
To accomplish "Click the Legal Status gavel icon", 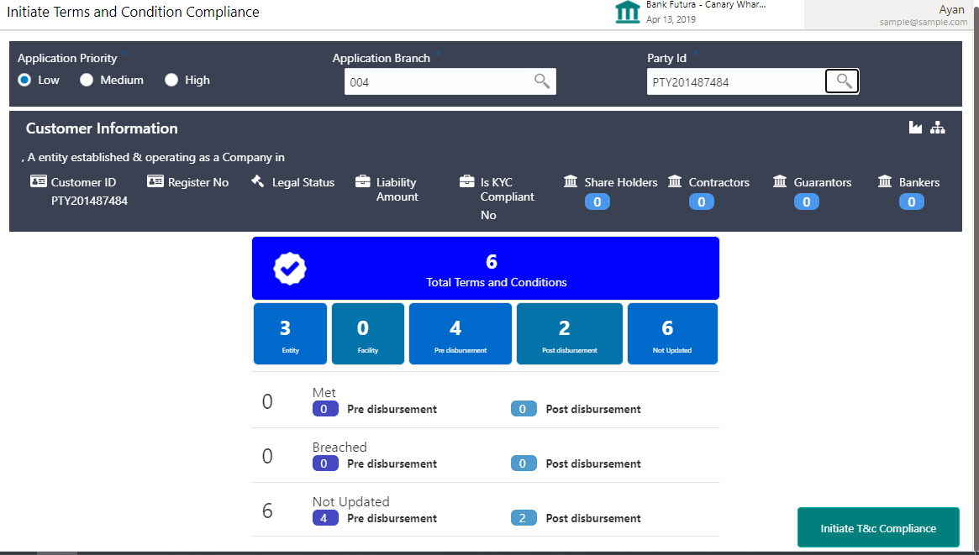I will (x=258, y=182).
